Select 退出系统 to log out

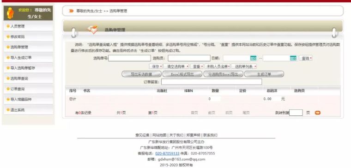pos(29,110)
